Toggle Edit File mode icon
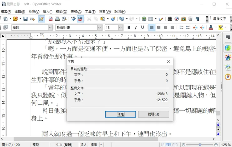 (41, 19)
